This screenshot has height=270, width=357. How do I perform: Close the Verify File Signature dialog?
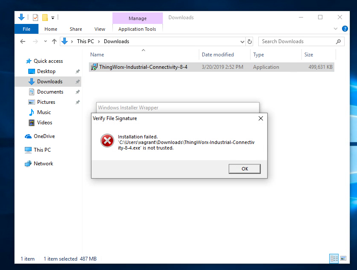[261, 118]
